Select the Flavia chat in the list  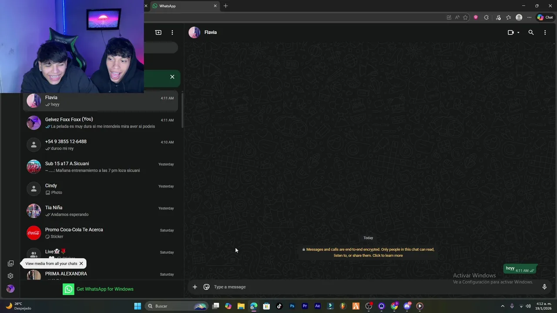pos(101,101)
